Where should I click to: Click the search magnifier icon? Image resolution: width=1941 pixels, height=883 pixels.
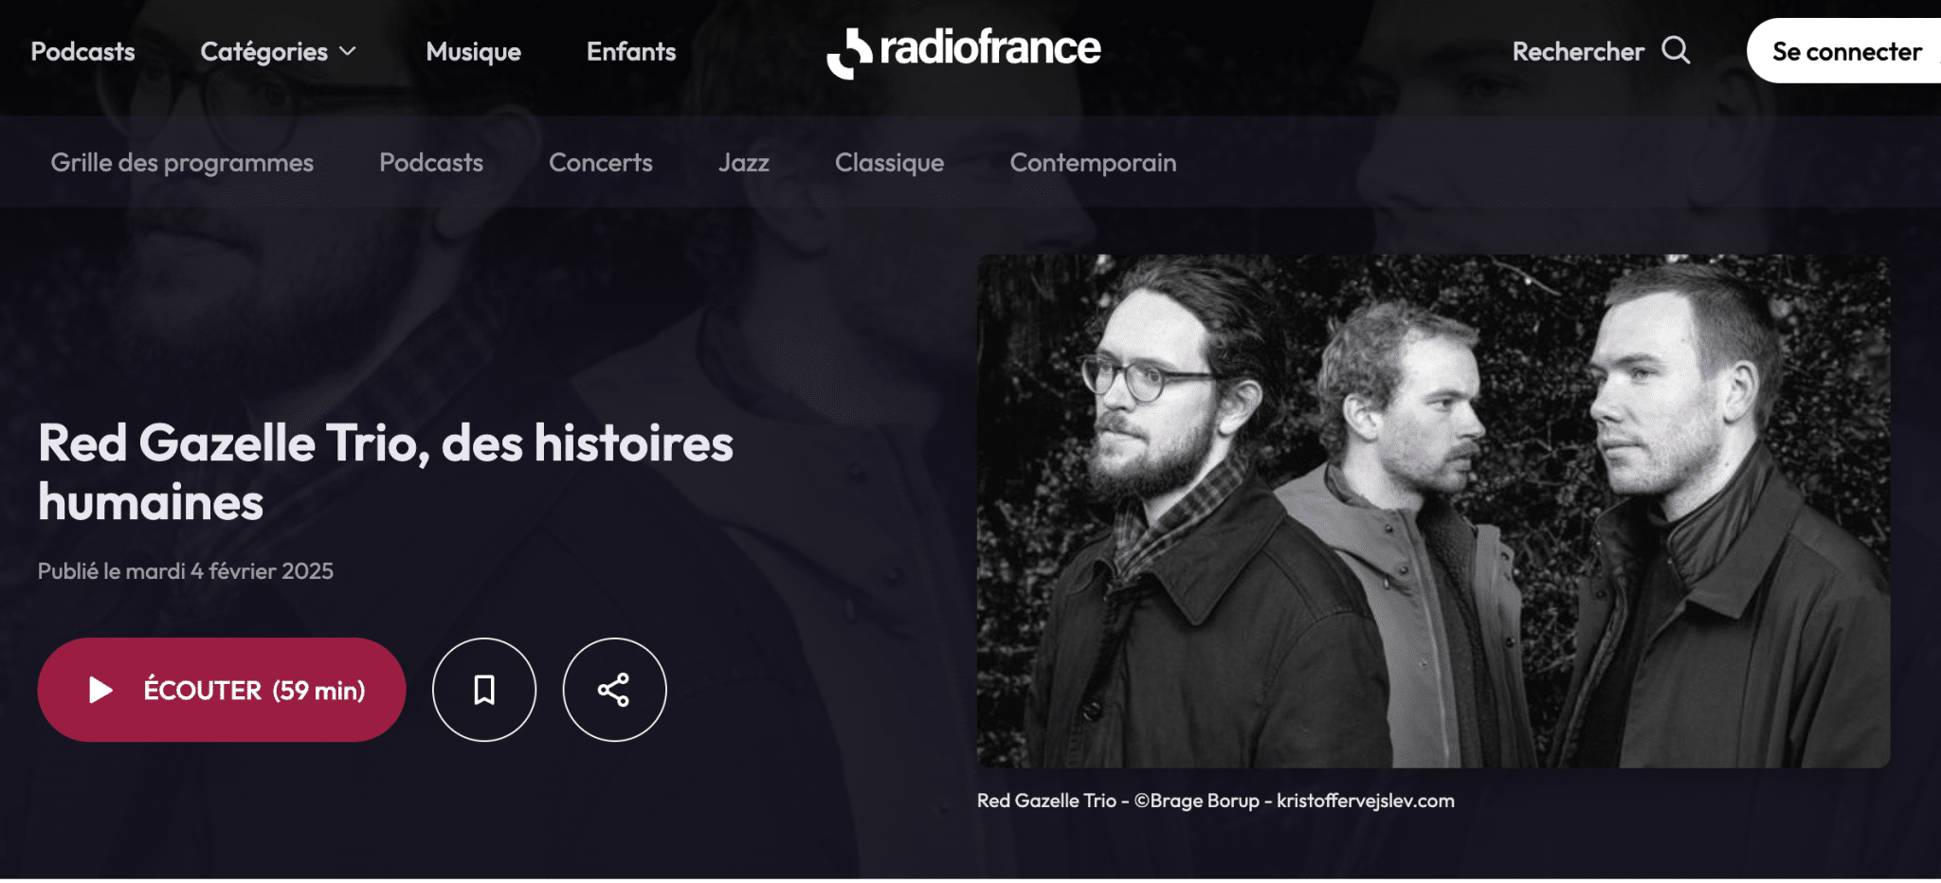pos(1676,50)
